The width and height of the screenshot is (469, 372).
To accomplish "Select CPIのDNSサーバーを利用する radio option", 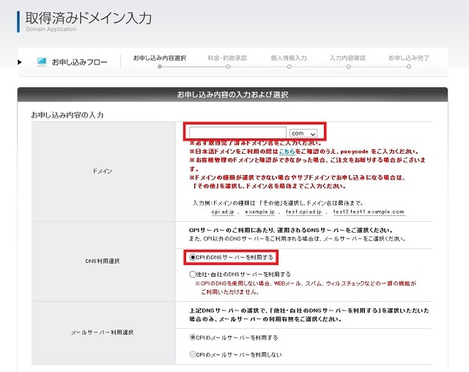I will 193,257.
